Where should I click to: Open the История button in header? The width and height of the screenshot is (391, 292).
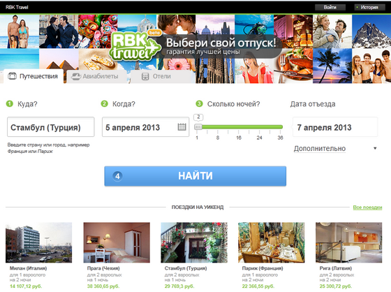tap(369, 7)
